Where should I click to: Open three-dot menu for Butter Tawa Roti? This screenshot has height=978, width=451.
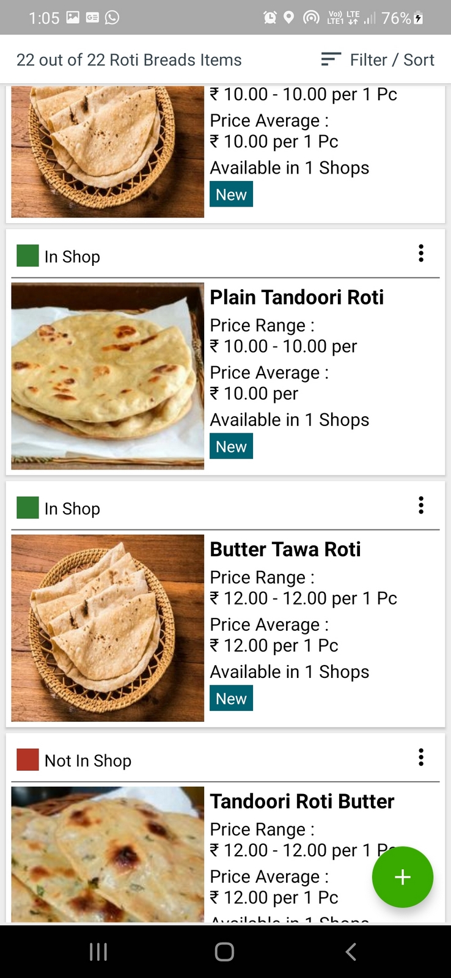421,506
